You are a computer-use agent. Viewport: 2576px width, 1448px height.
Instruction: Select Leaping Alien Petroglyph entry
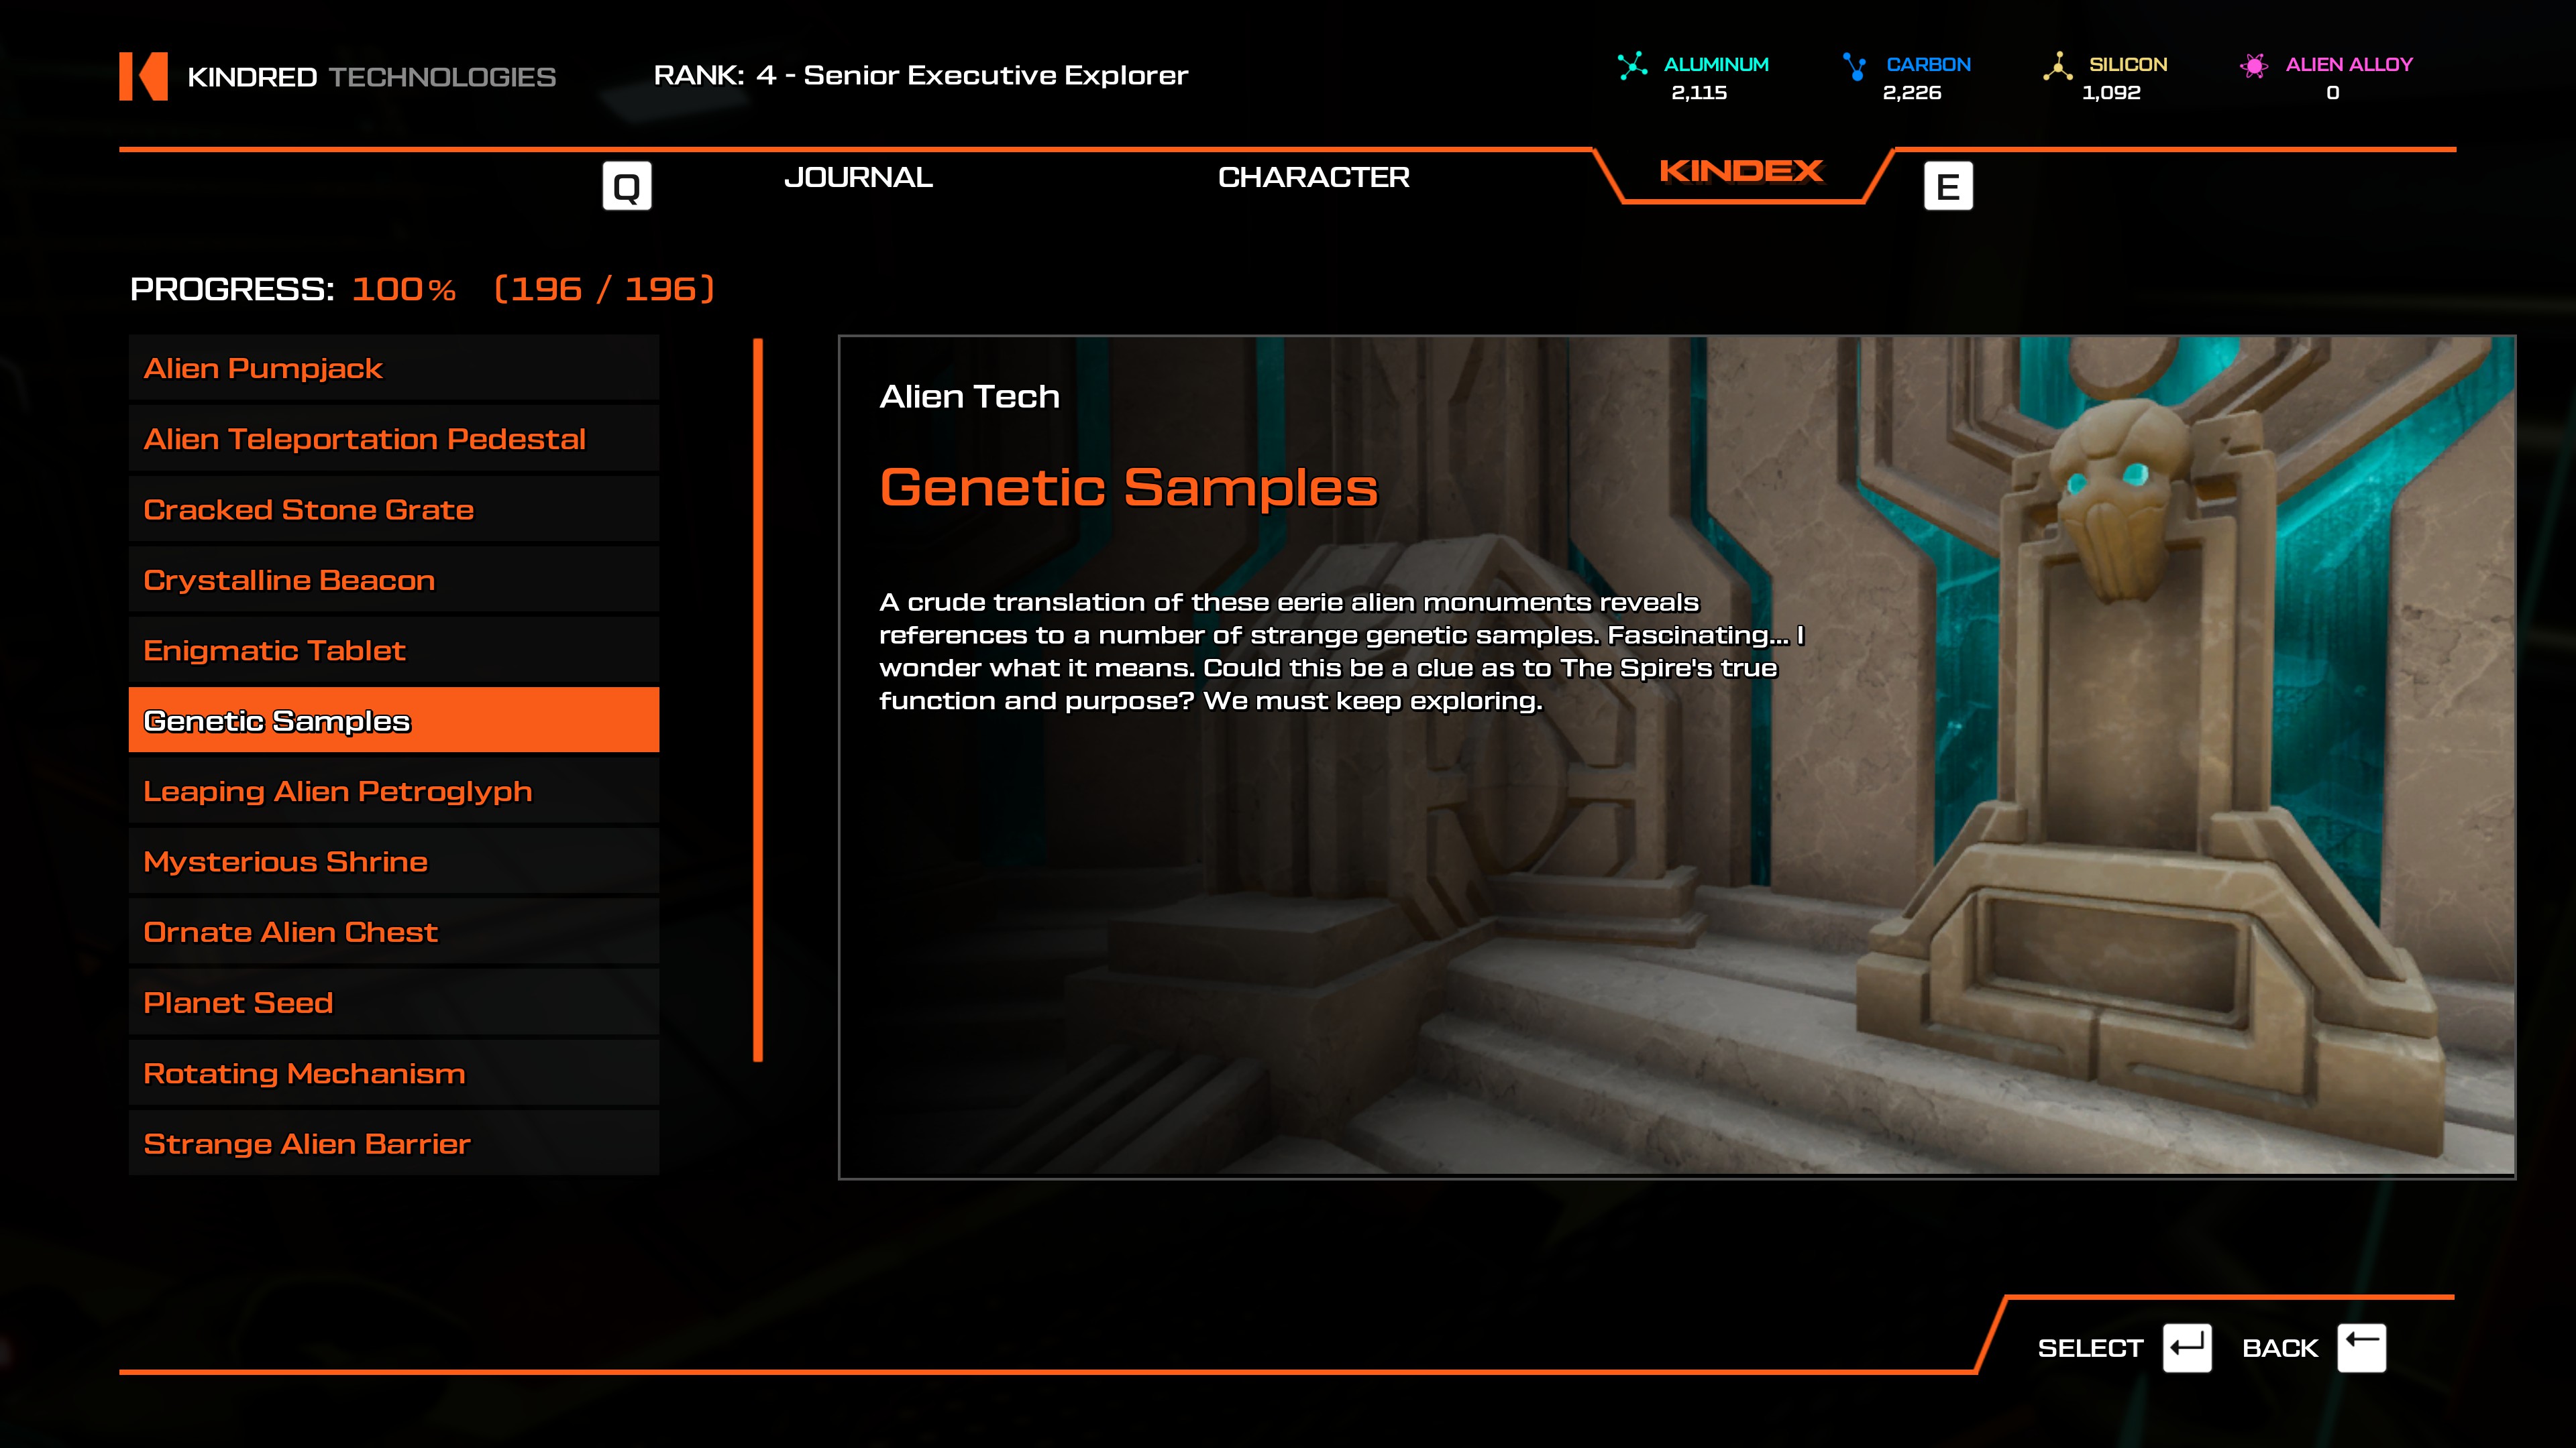(393, 792)
